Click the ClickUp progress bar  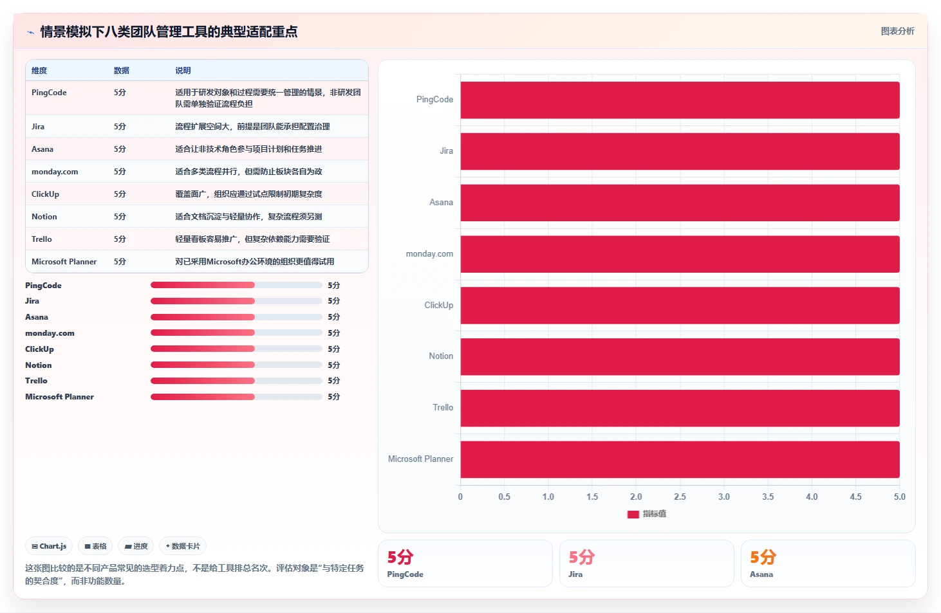236,349
